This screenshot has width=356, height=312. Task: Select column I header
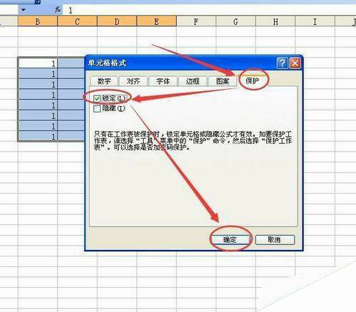pos(315,21)
